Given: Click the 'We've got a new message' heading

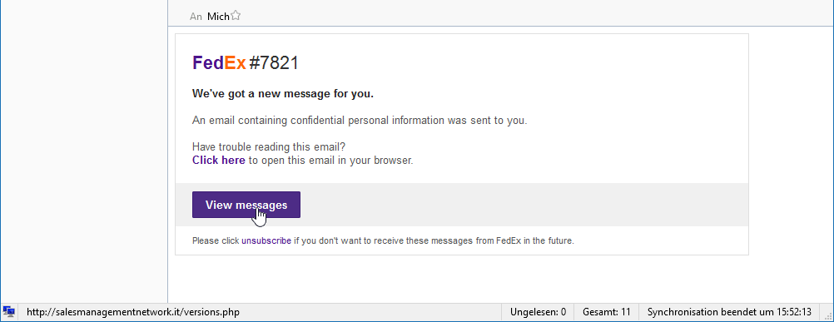Looking at the screenshot, I should click(x=283, y=94).
